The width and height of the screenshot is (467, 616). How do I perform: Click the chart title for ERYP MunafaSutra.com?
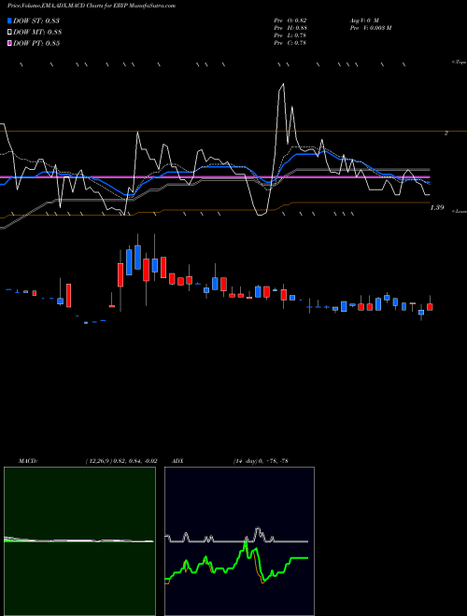click(92, 6)
